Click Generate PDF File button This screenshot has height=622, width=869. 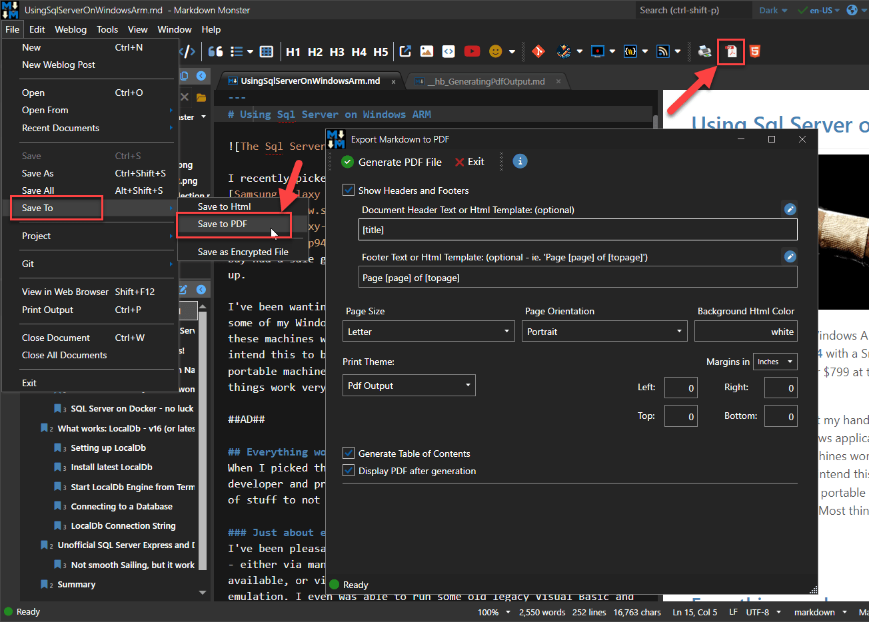click(391, 162)
